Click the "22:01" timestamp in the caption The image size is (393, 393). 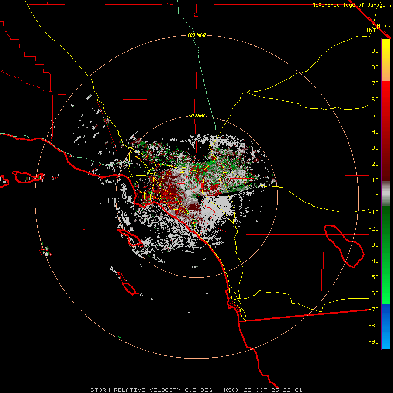tap(293, 390)
